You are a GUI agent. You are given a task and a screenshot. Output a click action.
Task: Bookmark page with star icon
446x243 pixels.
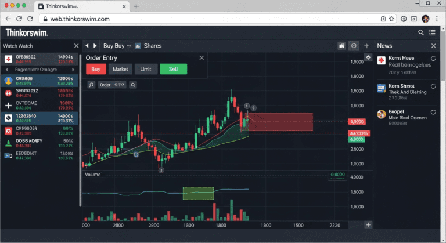[x=391, y=19]
